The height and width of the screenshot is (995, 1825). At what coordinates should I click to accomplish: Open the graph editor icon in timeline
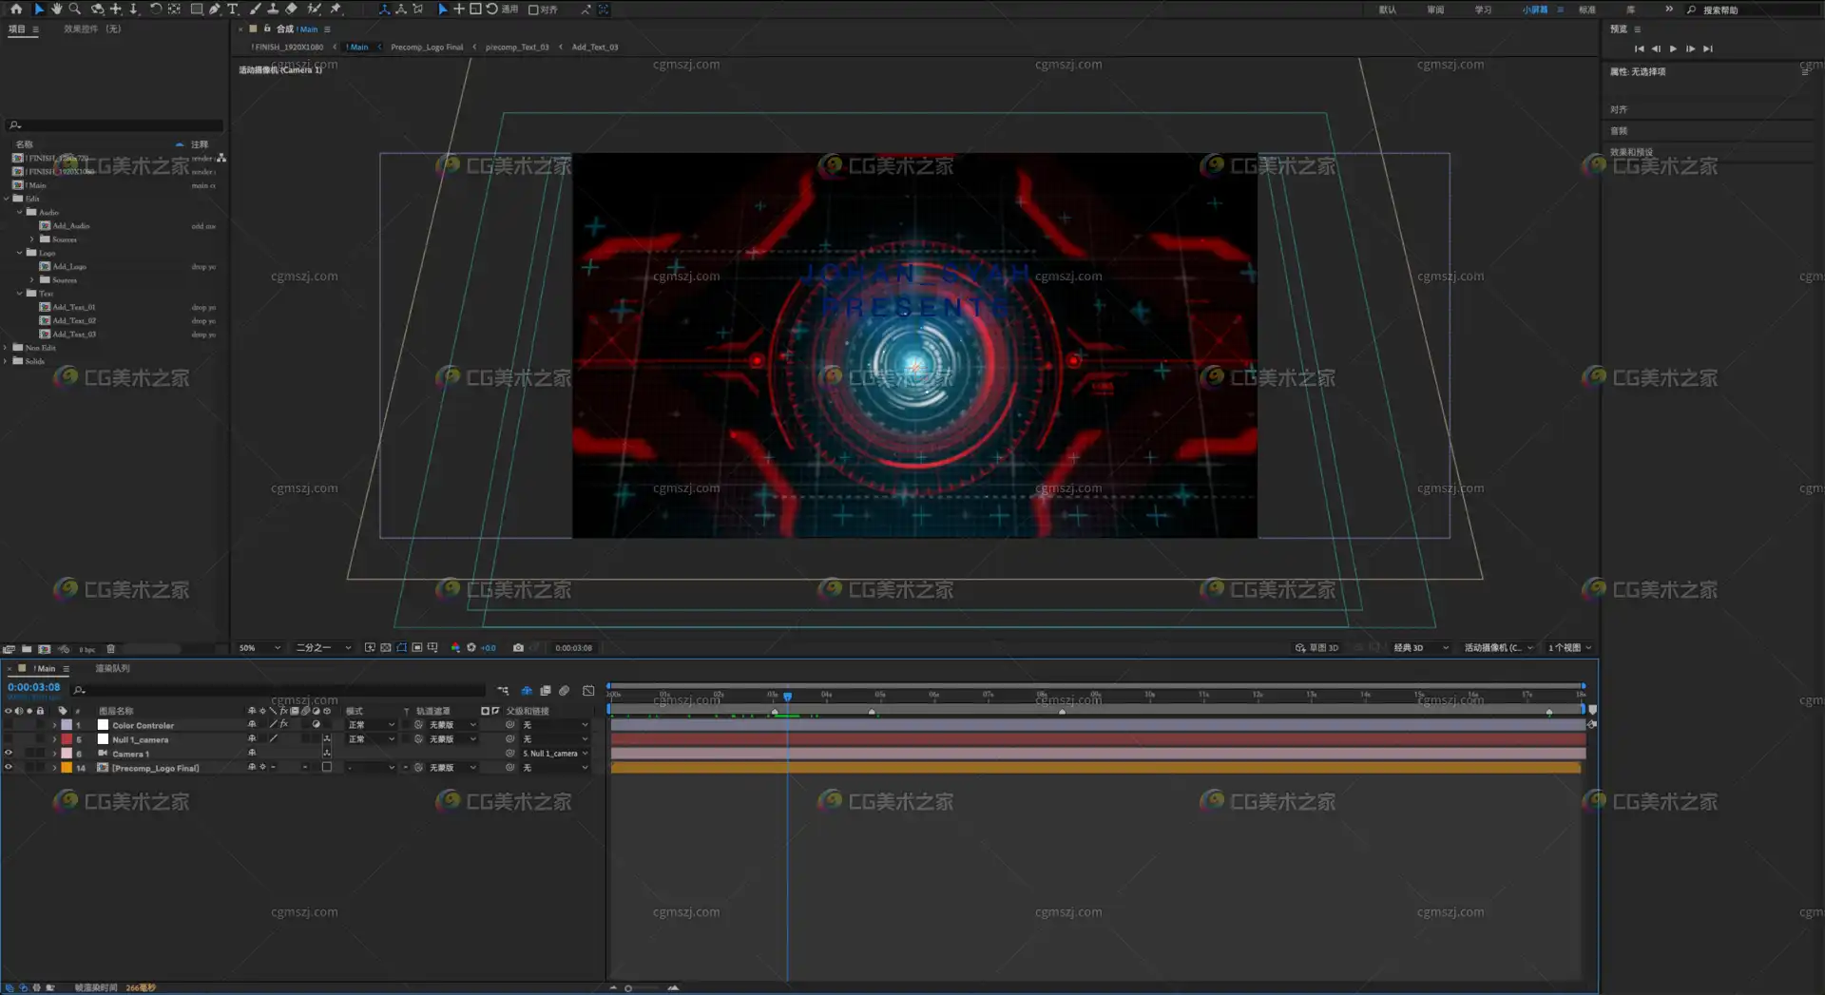tap(588, 691)
